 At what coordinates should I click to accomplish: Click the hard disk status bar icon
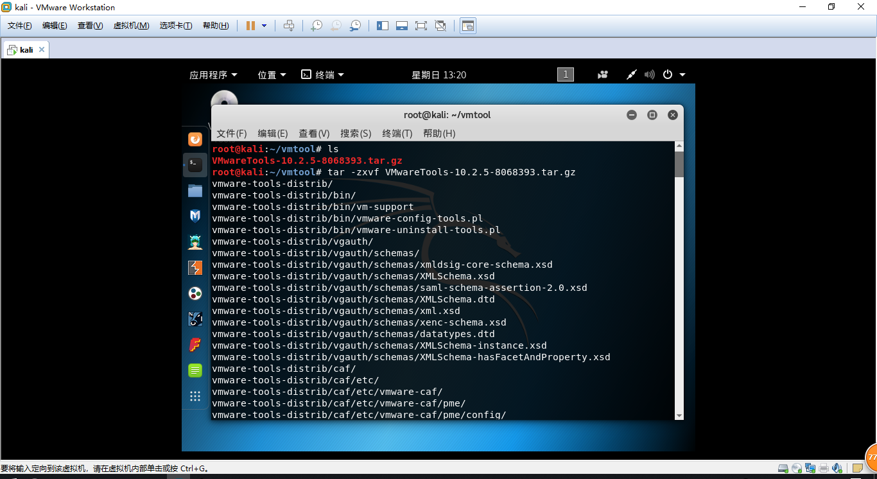tap(783, 469)
